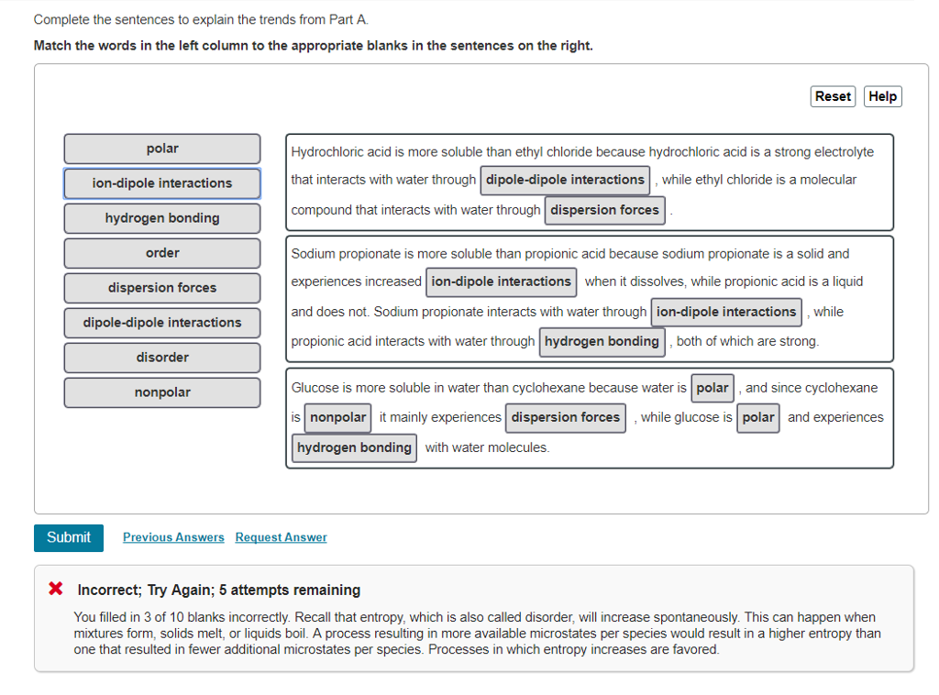939x695 pixels.
Task: Click the Help button
Action: [x=882, y=96]
